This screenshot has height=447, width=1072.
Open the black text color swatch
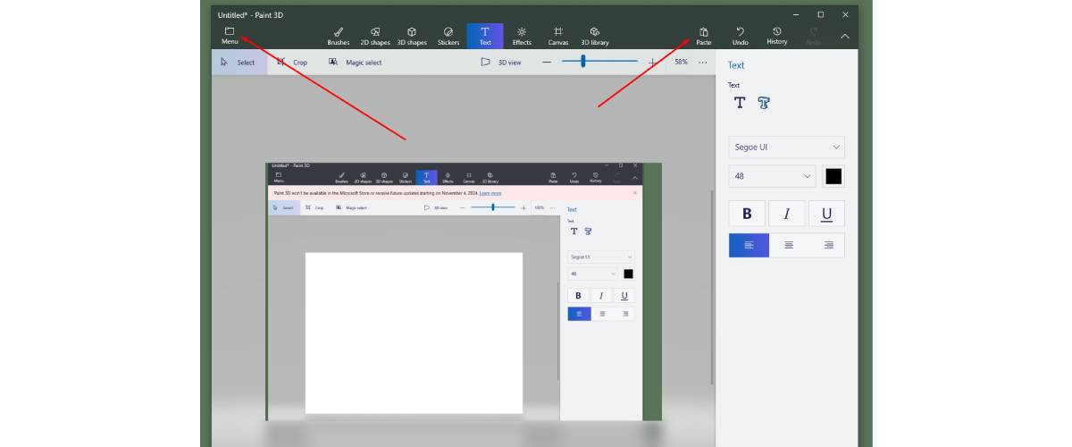point(833,176)
